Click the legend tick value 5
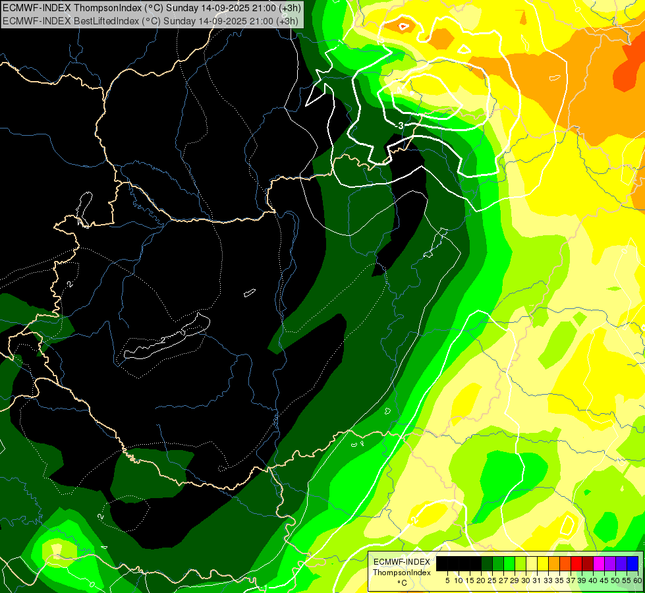This screenshot has width=645, height=593. 447,580
